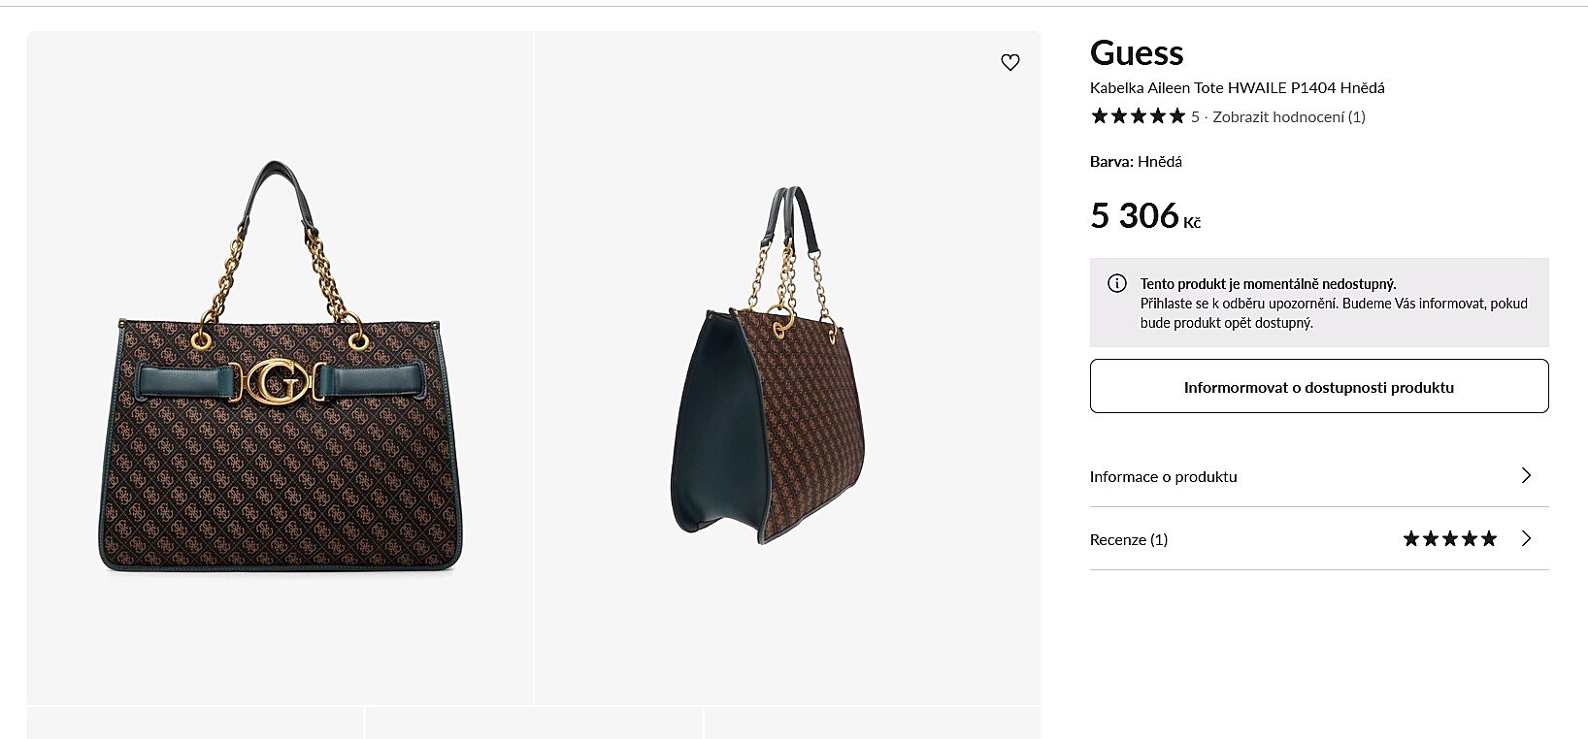The height and width of the screenshot is (739, 1588).
Task: Click the 5 306 Kč price
Action: click(x=1144, y=215)
